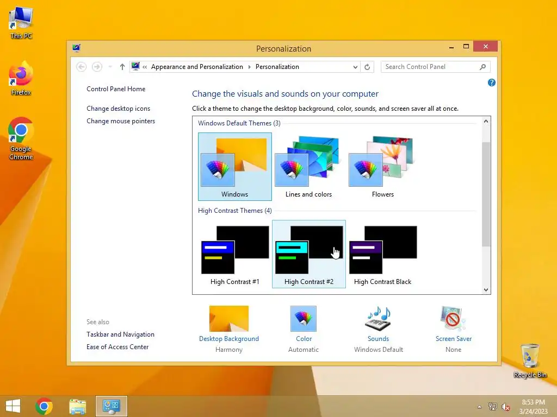Close the Personalization window
The height and width of the screenshot is (417, 557).
point(486,47)
